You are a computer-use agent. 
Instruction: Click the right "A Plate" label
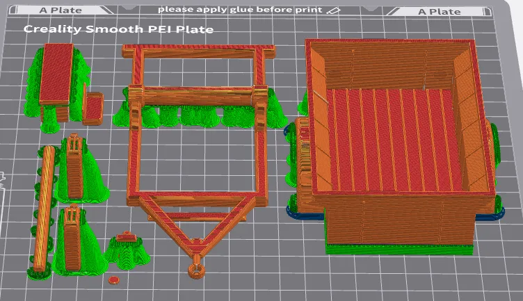(x=439, y=11)
